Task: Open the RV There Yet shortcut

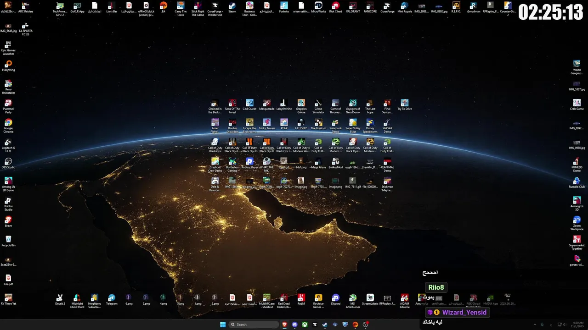Action: click(8, 299)
